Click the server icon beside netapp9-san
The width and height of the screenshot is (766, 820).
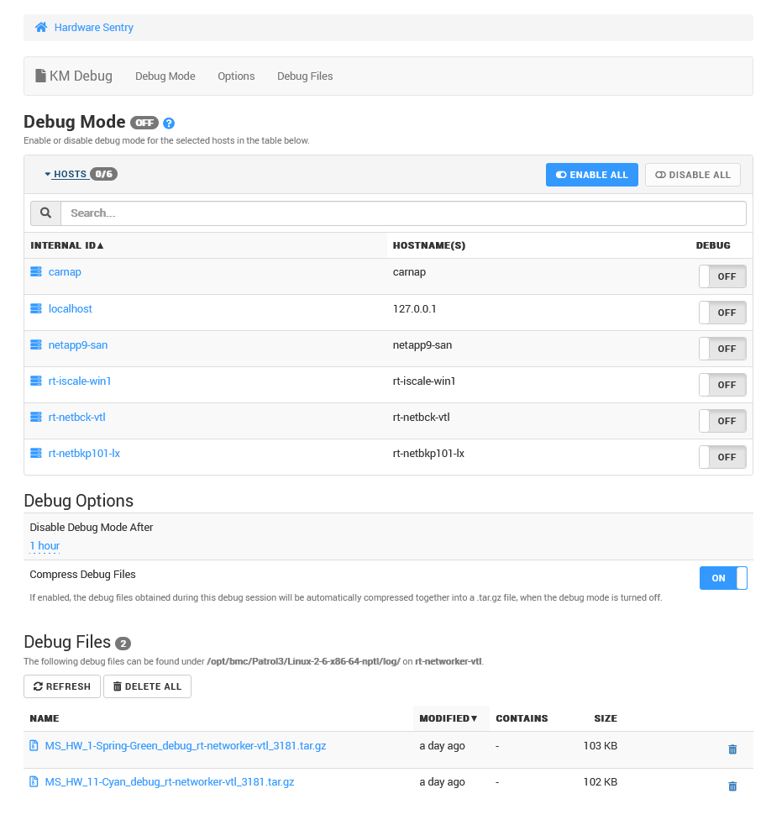[36, 345]
